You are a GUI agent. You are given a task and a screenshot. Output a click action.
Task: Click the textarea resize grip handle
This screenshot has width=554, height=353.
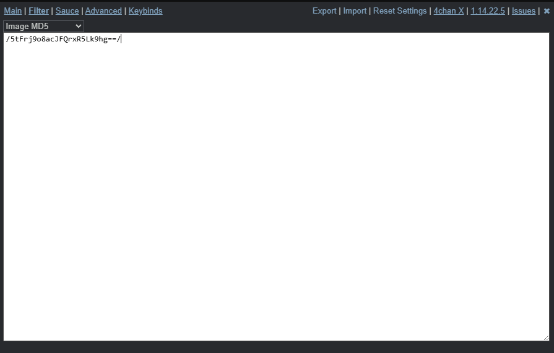(x=546, y=338)
